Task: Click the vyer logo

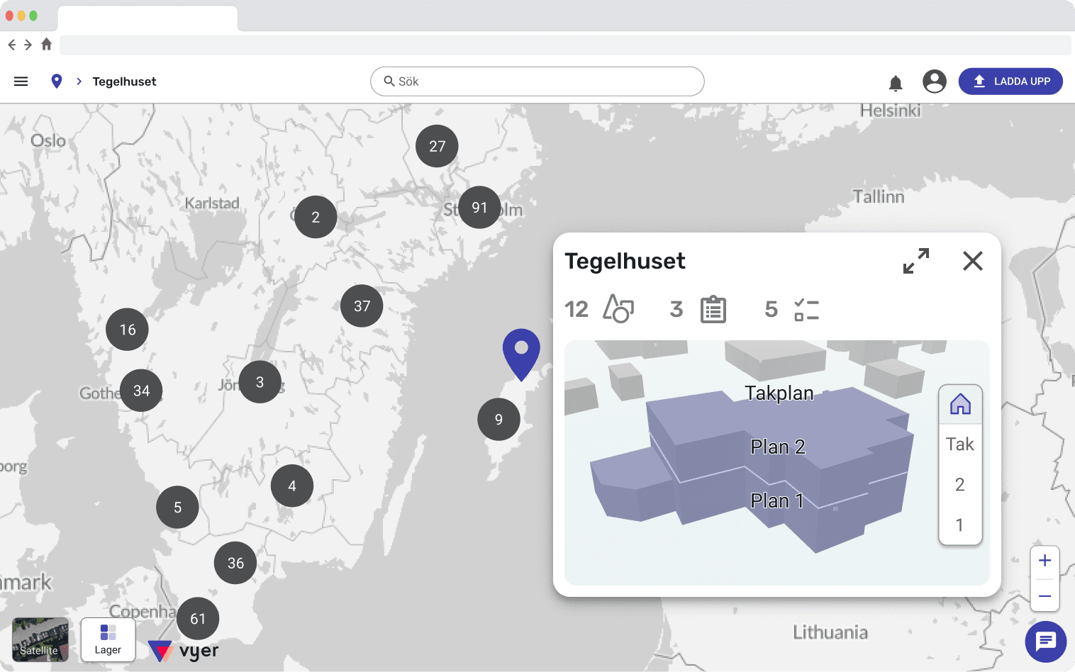Action: click(x=184, y=650)
